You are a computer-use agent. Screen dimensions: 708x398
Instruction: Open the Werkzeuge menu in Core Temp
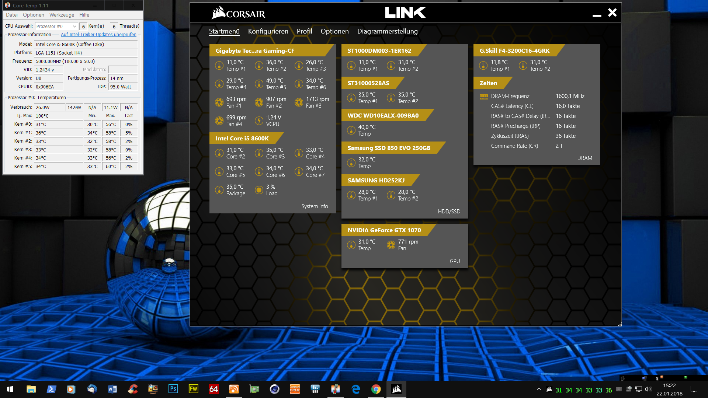coord(62,15)
